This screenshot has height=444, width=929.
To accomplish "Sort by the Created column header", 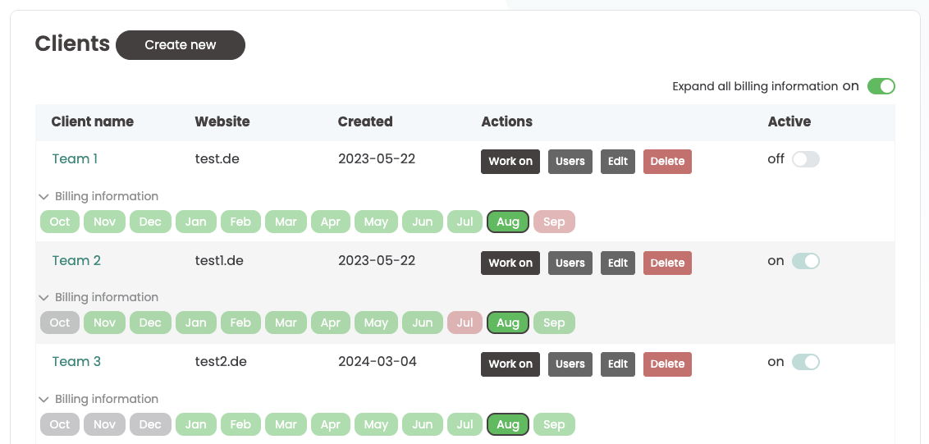I will (365, 121).
